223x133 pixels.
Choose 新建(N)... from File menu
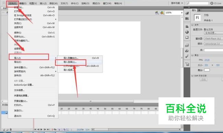(33, 8)
